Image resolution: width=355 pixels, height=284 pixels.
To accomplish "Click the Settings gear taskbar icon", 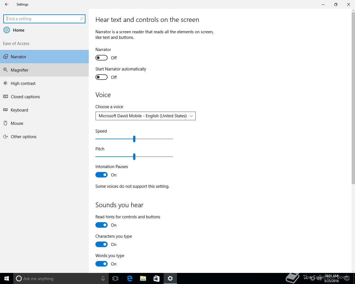I will click(x=170, y=278).
